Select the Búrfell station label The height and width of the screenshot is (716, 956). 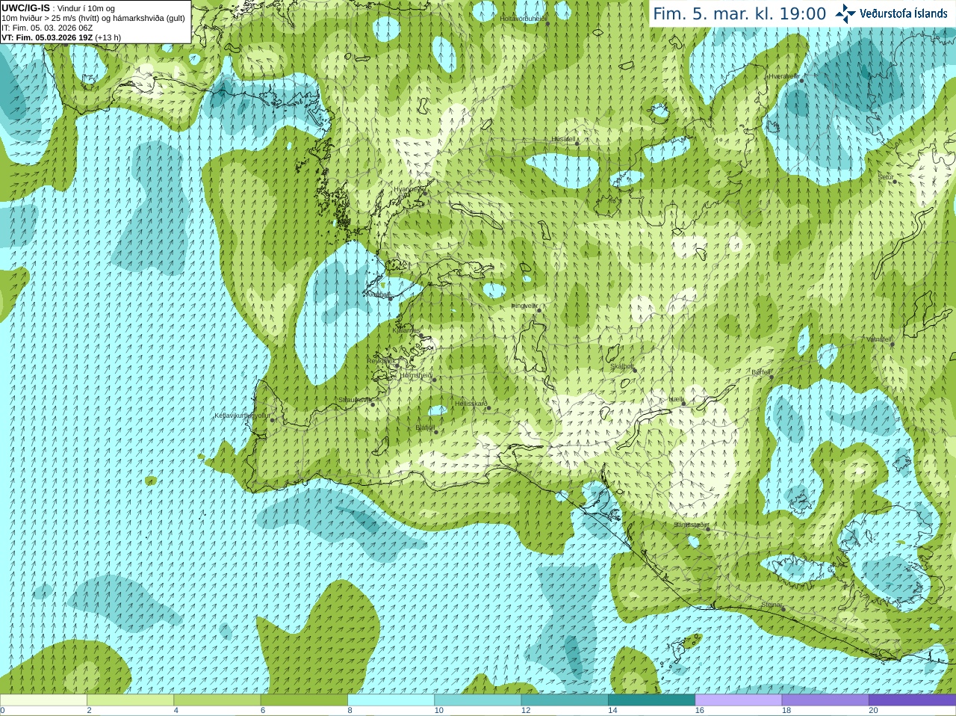761,371
